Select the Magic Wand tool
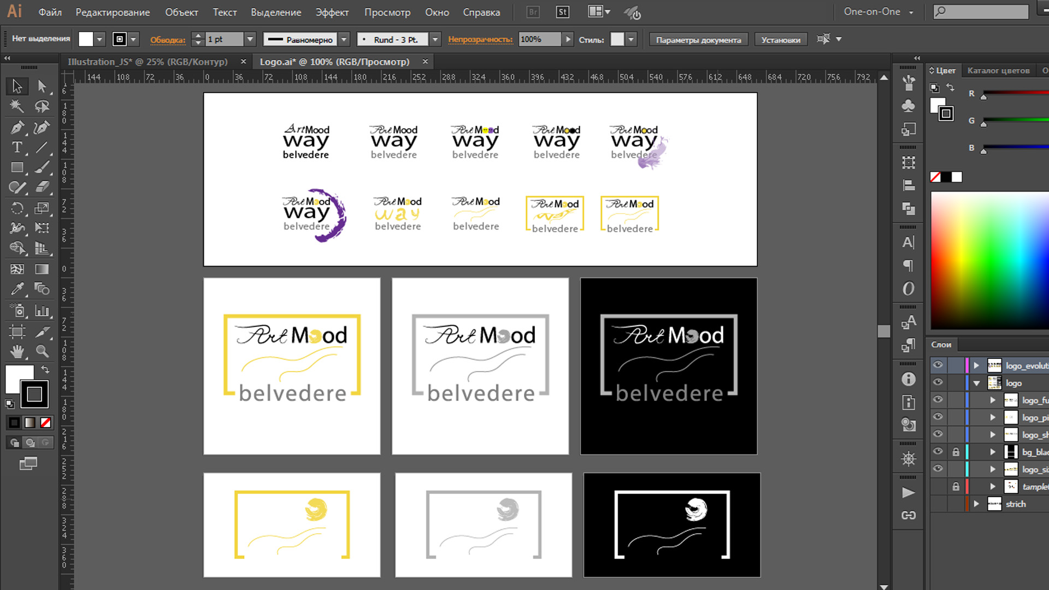Screen dimensions: 1049x590 [17, 106]
